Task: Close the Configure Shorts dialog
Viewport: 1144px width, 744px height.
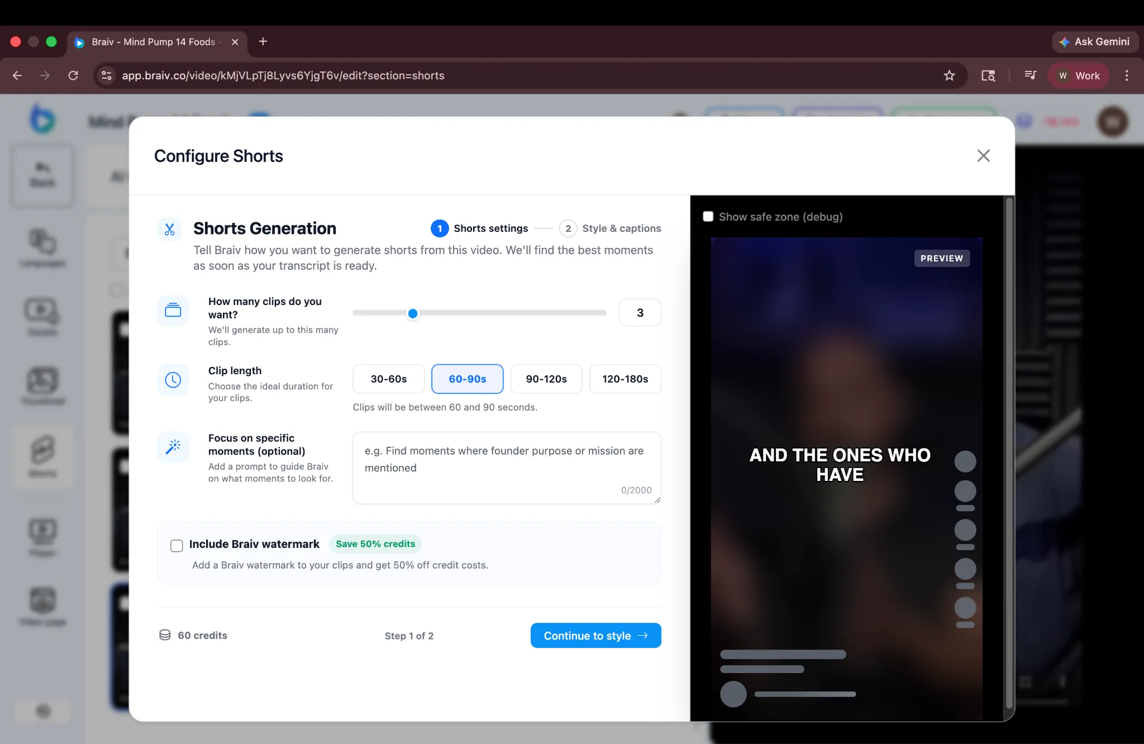Action: (x=983, y=156)
